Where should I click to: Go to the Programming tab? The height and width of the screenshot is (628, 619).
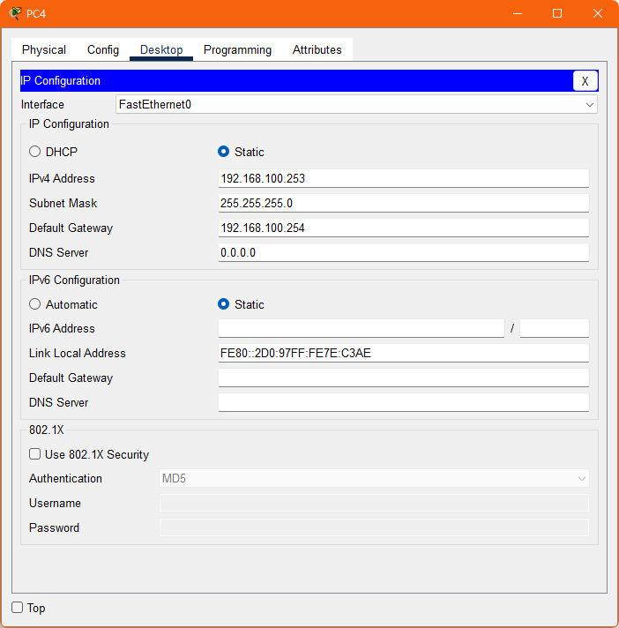pos(237,49)
